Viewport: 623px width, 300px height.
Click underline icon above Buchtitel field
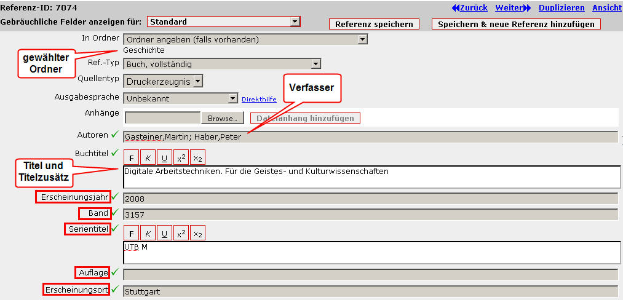pos(164,157)
